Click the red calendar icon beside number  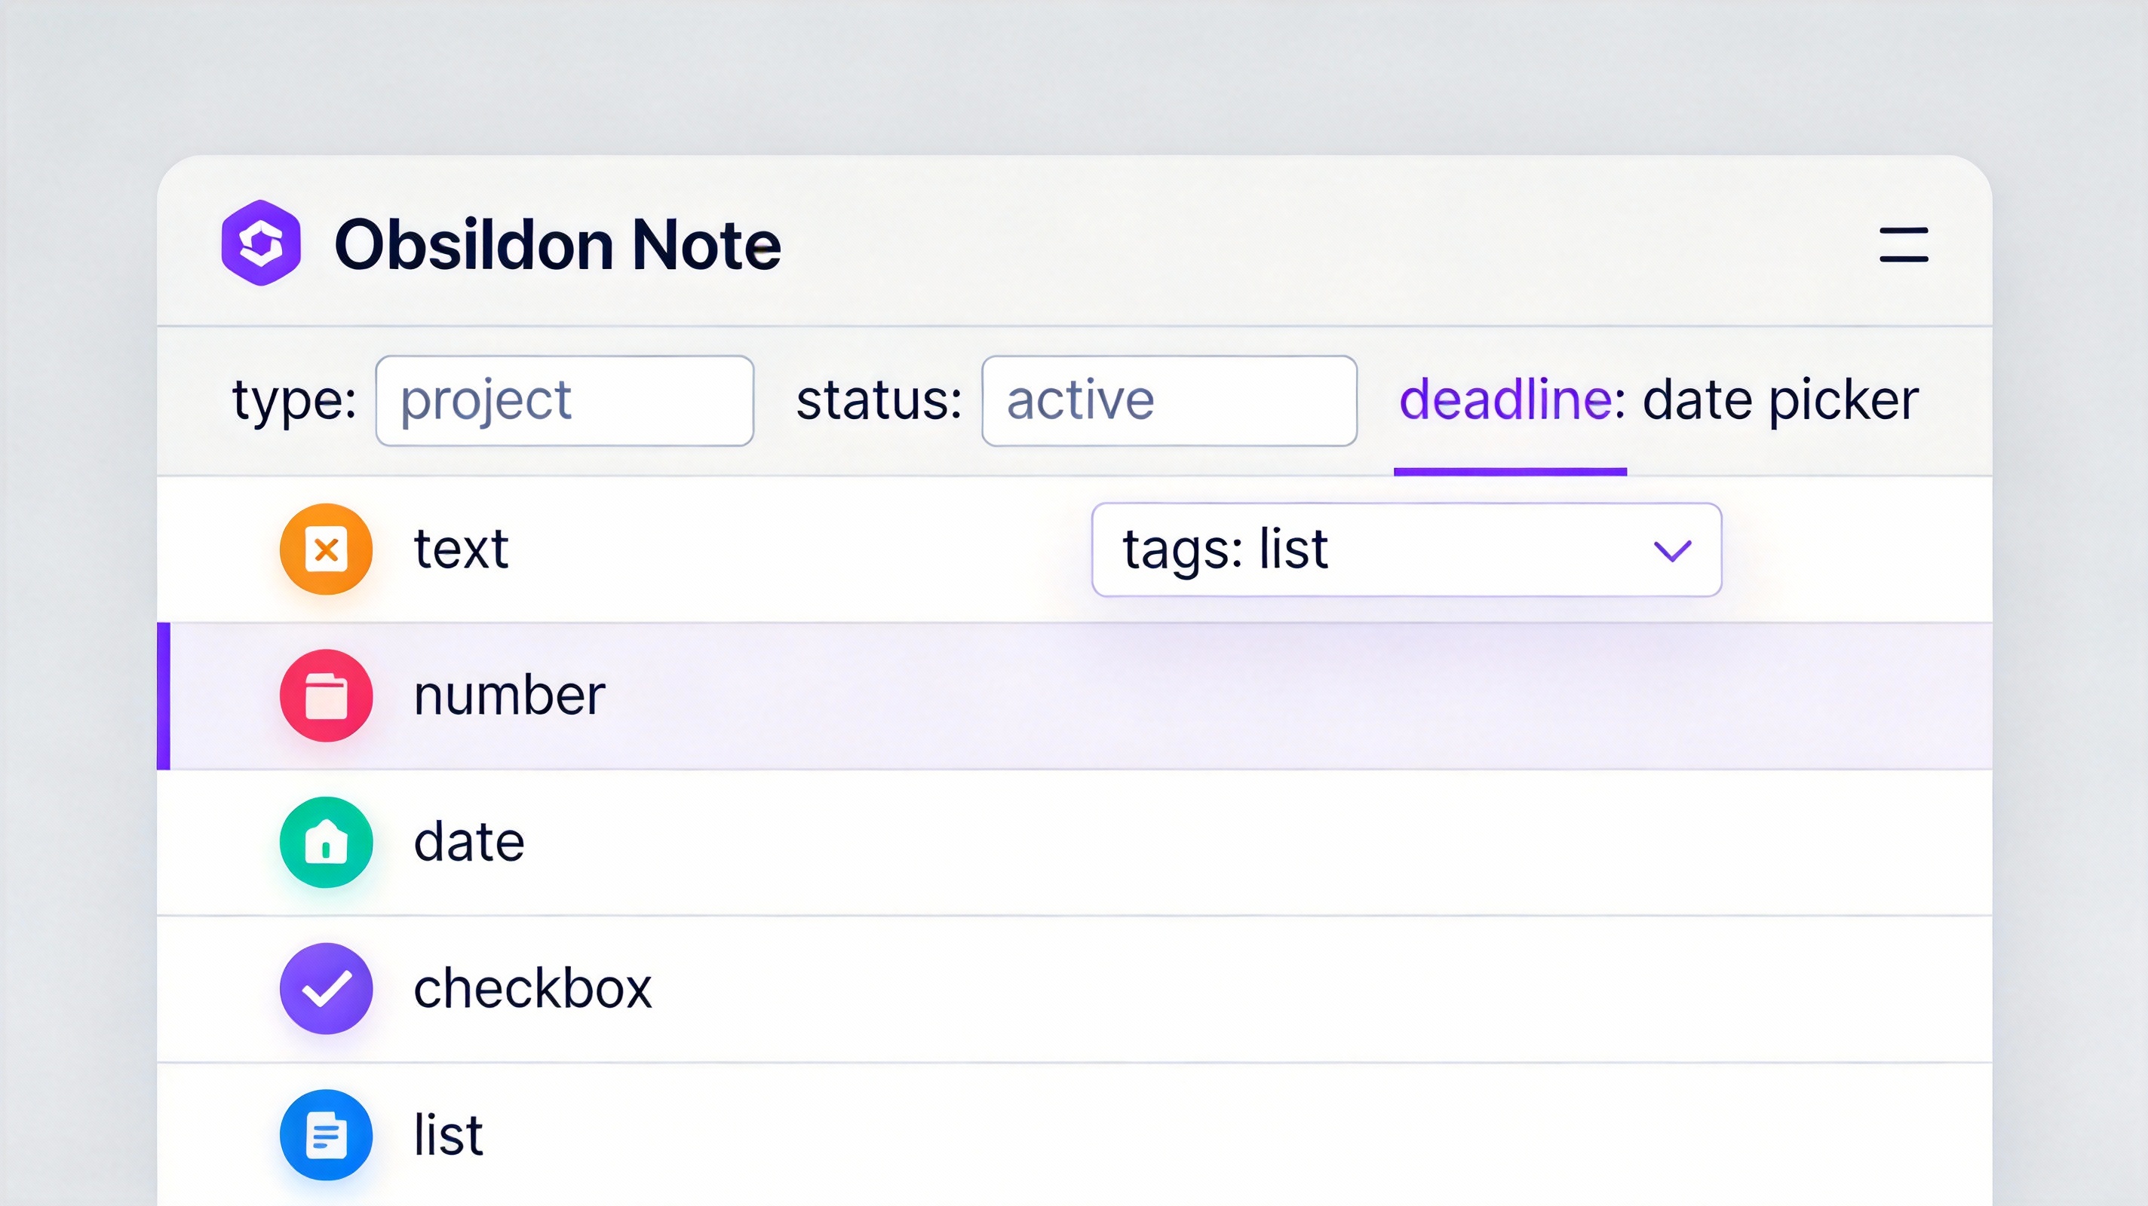(x=326, y=696)
